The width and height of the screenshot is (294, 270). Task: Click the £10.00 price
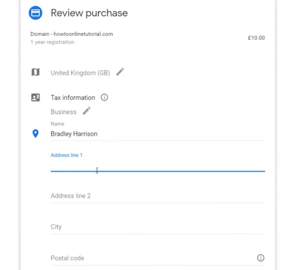pyautogui.click(x=256, y=38)
